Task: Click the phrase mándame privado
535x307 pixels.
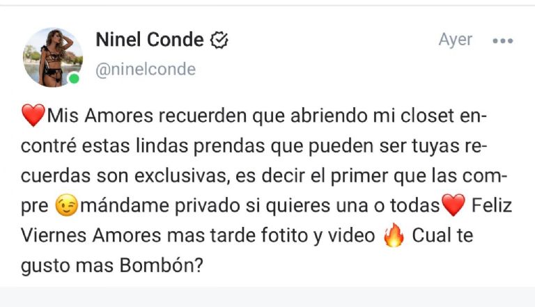Action: 160,206
